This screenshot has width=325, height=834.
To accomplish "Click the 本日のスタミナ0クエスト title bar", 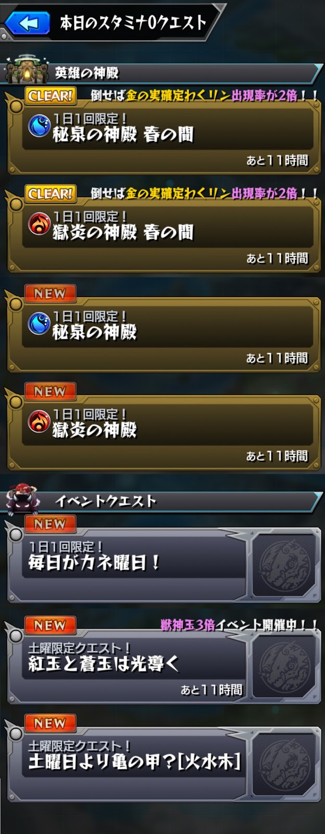I will tap(133, 23).
